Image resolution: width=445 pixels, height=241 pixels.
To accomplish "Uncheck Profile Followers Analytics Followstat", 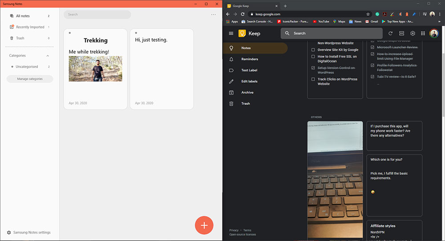I will pyautogui.click(x=372, y=65).
